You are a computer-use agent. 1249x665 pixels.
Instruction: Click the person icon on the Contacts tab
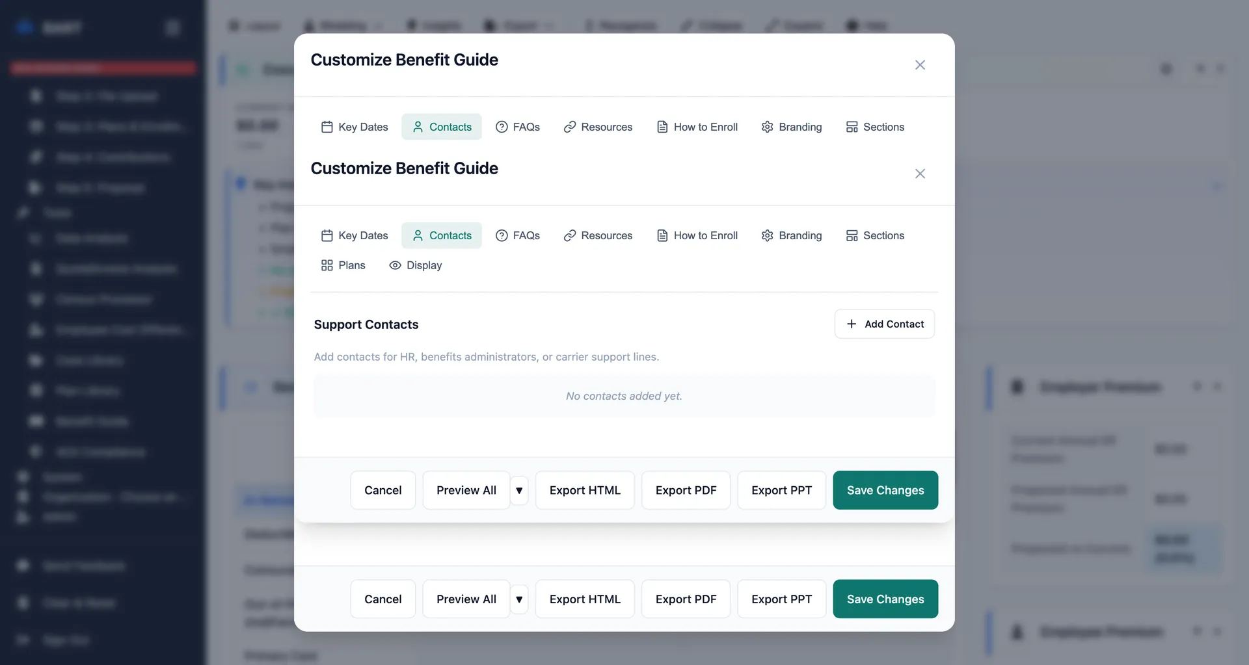click(418, 235)
